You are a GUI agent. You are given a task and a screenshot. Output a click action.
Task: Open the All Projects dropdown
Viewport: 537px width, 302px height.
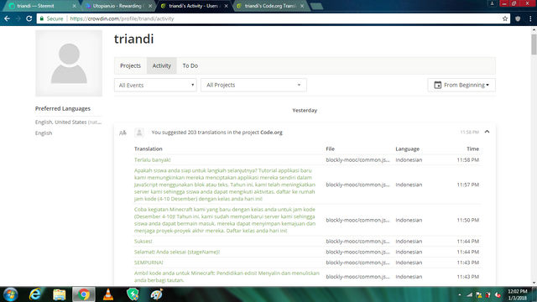click(253, 85)
